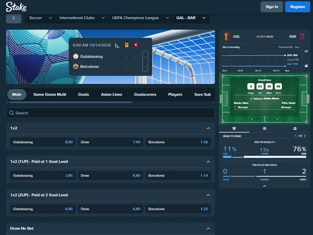Open the standings table tab icon
Image resolution: width=313 pixels, height=235 pixels.
tap(264, 128)
